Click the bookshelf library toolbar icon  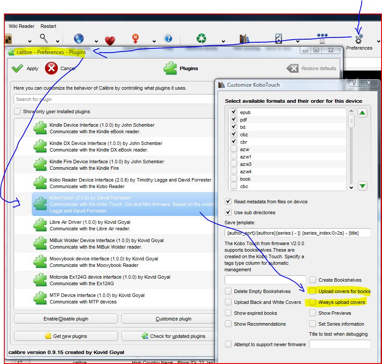(244, 38)
